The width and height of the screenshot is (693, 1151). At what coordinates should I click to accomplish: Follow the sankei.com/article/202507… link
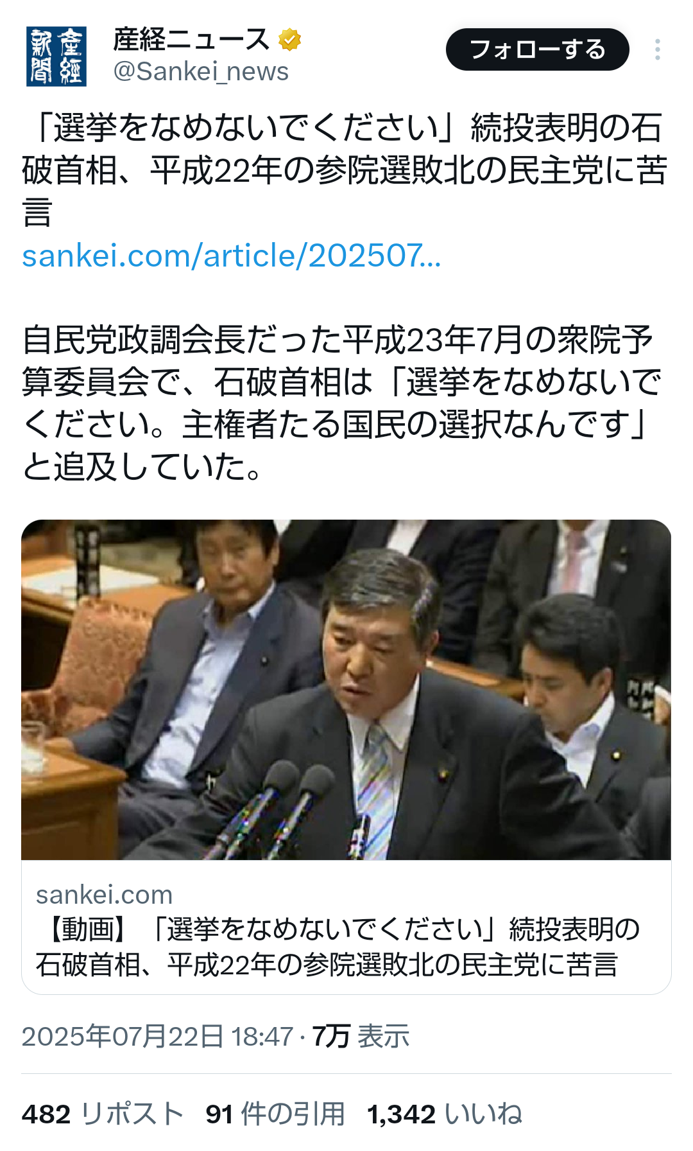(231, 256)
